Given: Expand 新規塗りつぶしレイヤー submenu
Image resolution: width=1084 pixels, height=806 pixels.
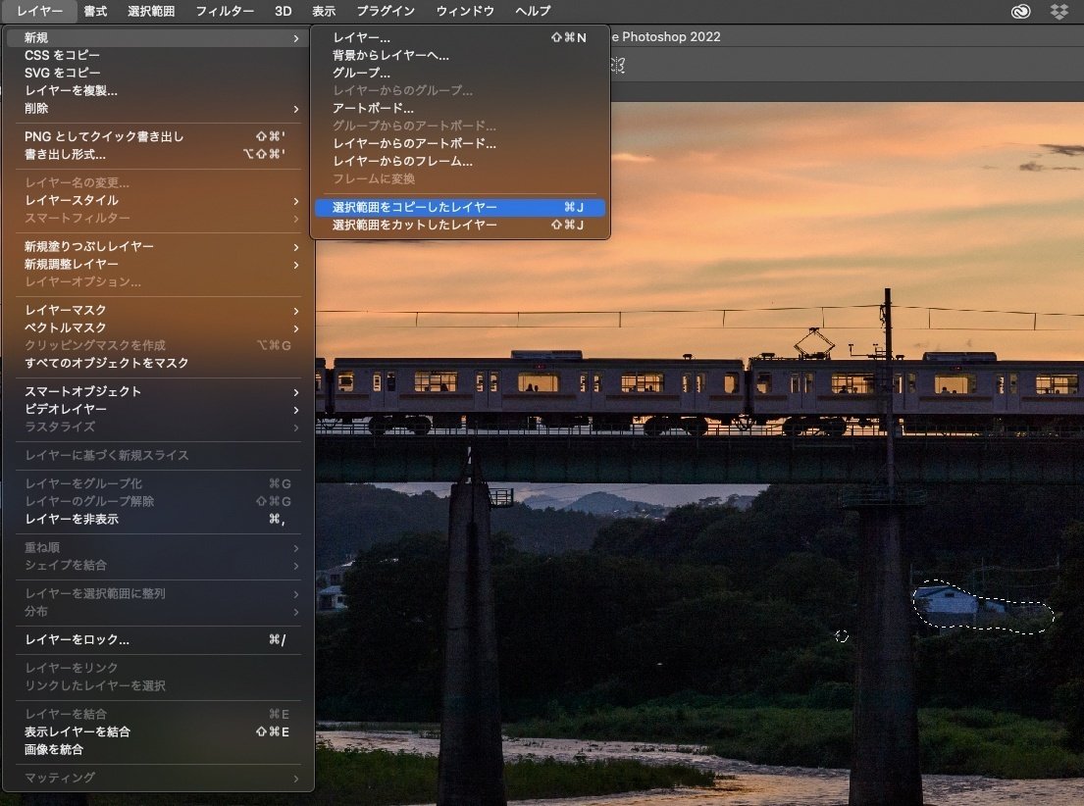Looking at the screenshot, I should (x=158, y=247).
